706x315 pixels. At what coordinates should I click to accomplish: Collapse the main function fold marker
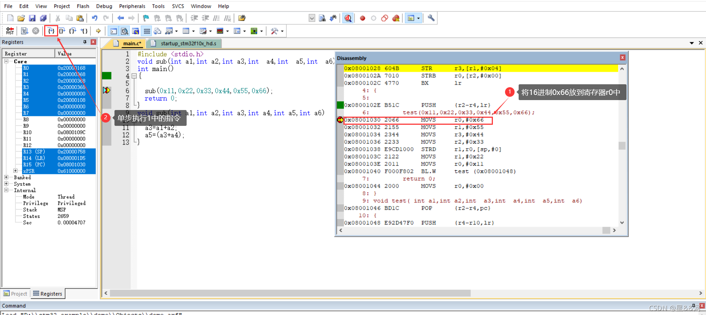pos(134,76)
